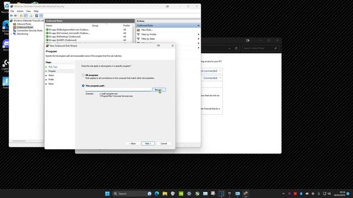
Task: Close the New Outbound Rule Wizard dialog
Action: (x=173, y=46)
